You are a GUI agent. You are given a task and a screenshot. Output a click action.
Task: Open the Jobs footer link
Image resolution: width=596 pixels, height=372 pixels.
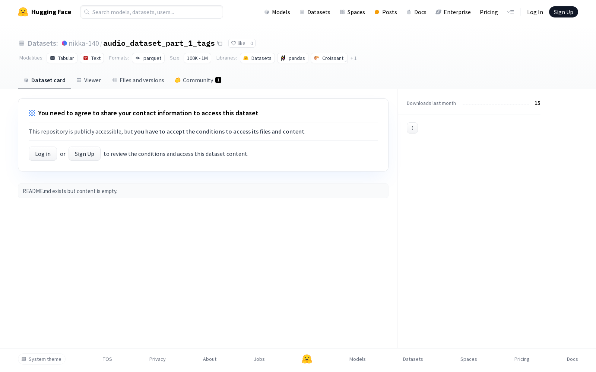click(259, 359)
